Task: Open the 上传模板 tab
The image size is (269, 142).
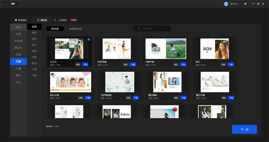Action: 60,20
